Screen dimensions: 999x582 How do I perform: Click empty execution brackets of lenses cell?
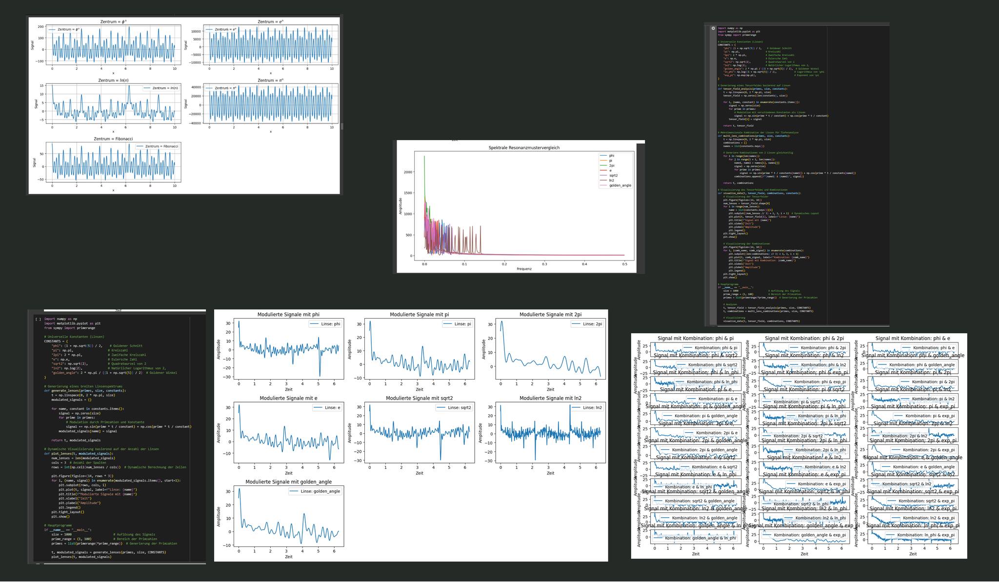38,319
